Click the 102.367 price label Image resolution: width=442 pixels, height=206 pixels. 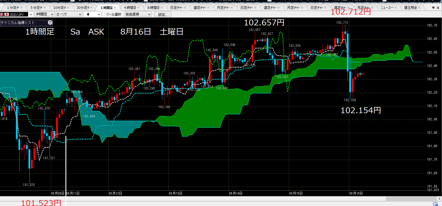(x=134, y=69)
